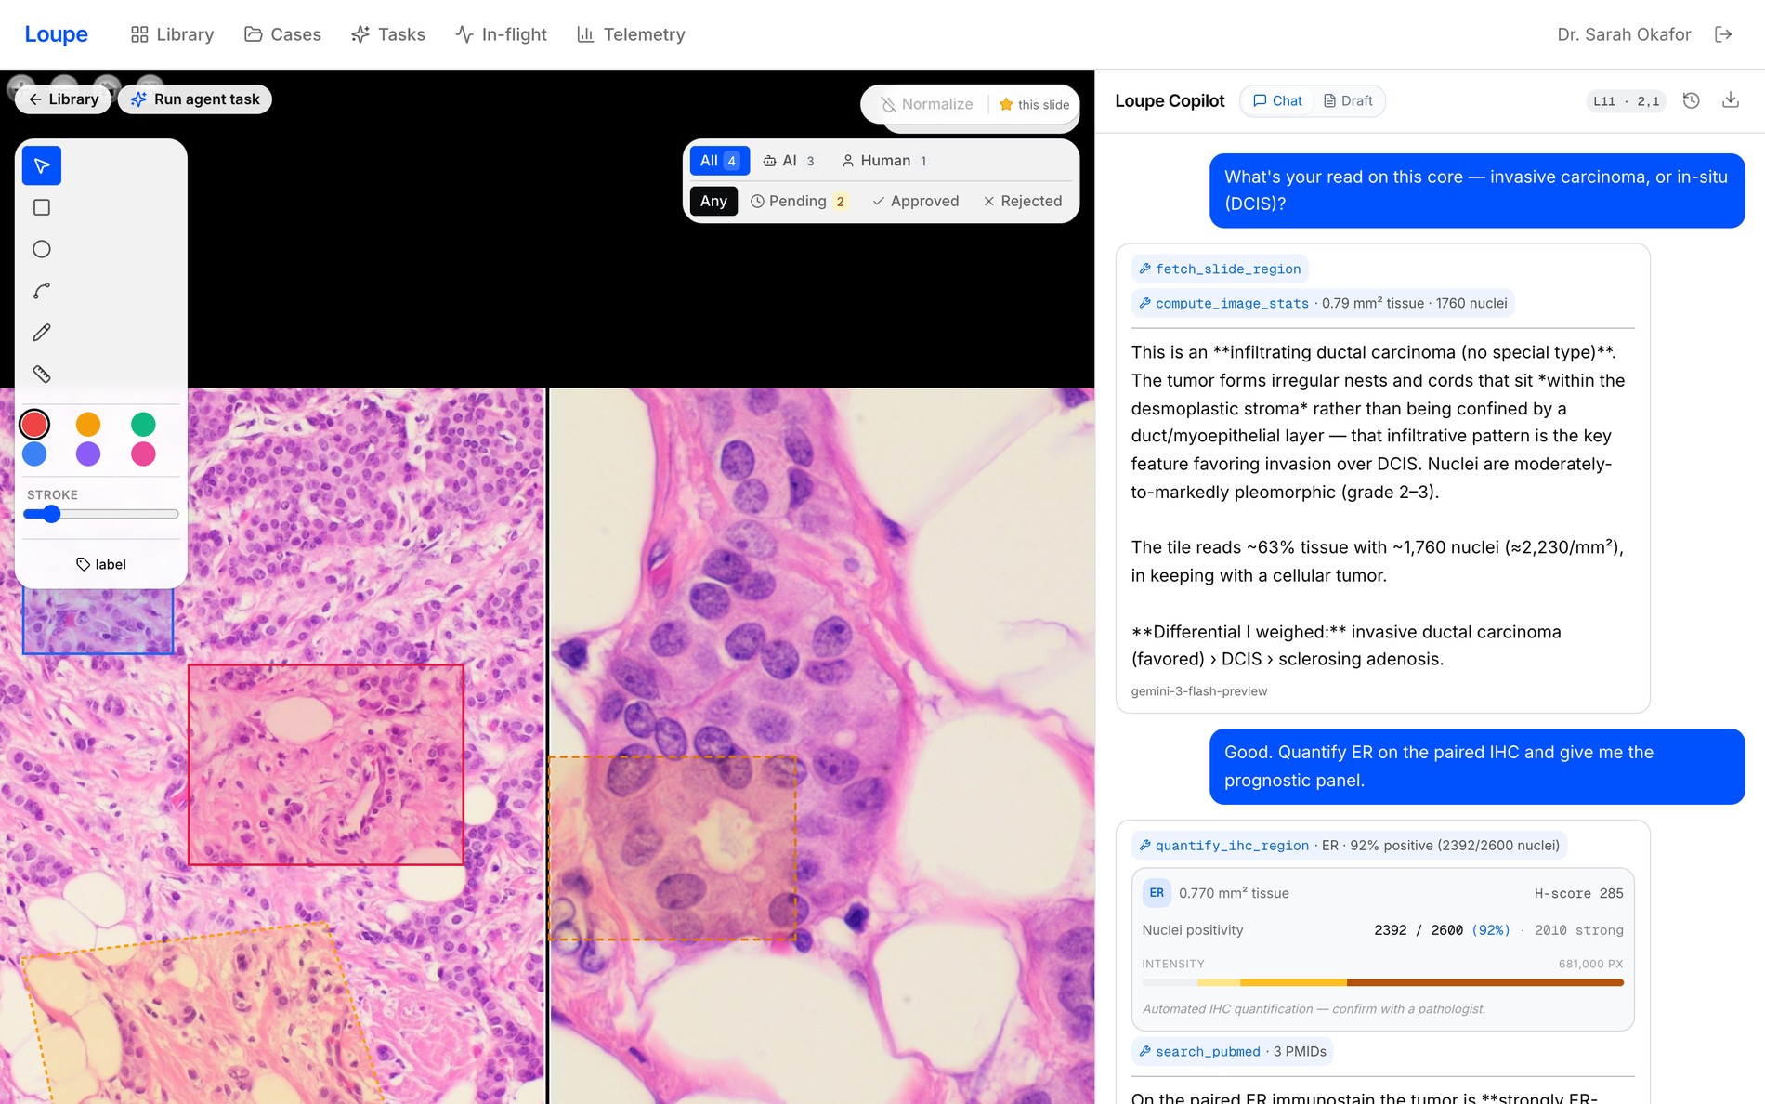Screen dimensions: 1765x1104
Task: Click the sign-out icon
Action: click(x=1723, y=34)
